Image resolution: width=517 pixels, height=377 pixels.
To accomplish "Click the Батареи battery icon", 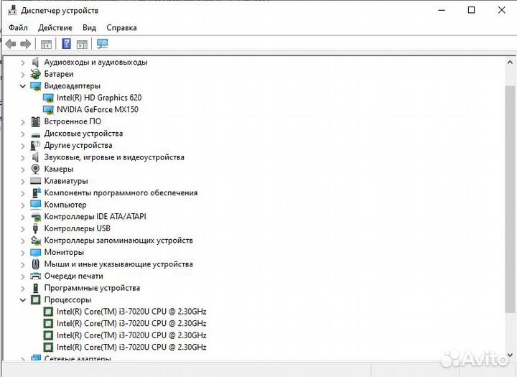I will 35,74.
